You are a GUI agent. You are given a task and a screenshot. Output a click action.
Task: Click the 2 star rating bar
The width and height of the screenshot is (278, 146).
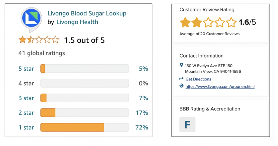tap(84, 113)
